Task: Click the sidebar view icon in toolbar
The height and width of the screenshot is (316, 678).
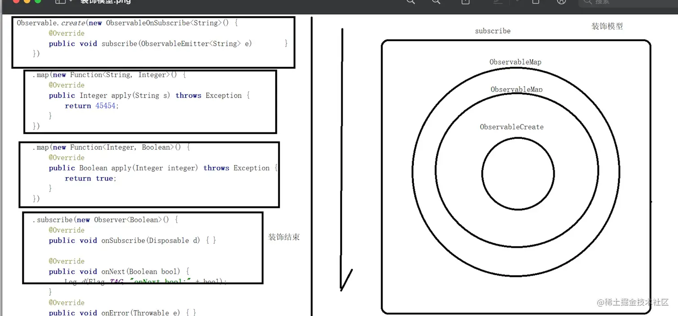Action: (x=61, y=2)
